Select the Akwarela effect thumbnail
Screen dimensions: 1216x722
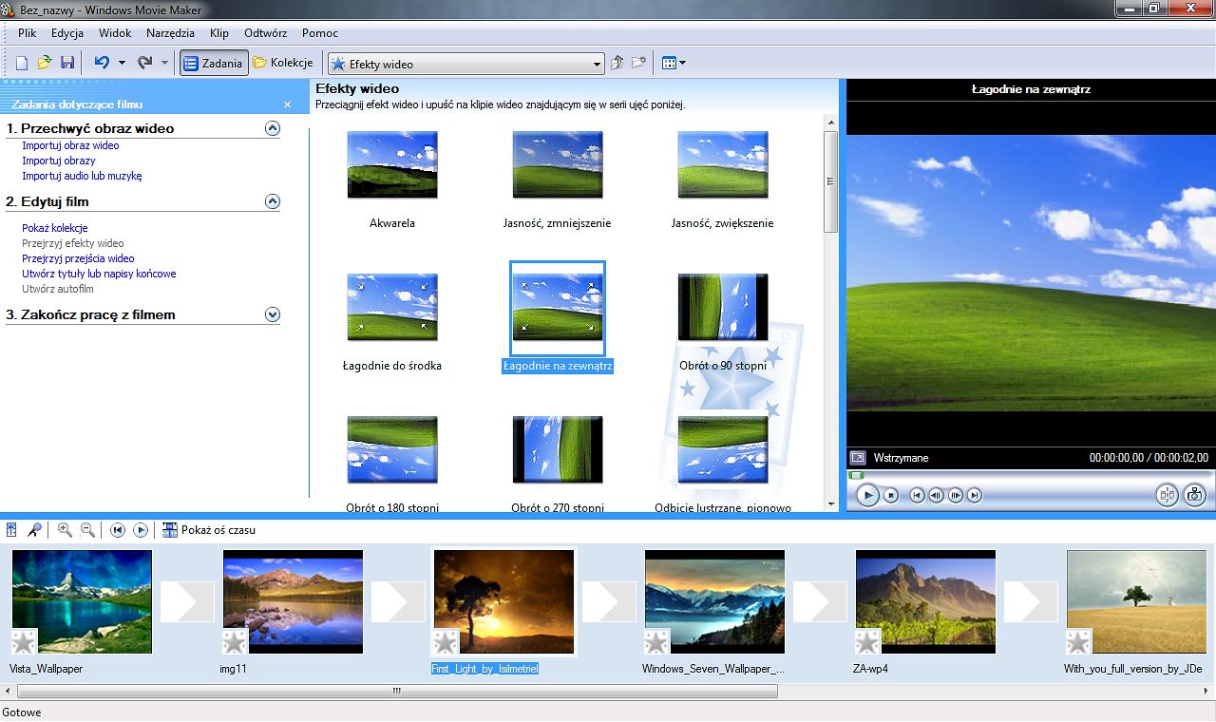[x=392, y=164]
